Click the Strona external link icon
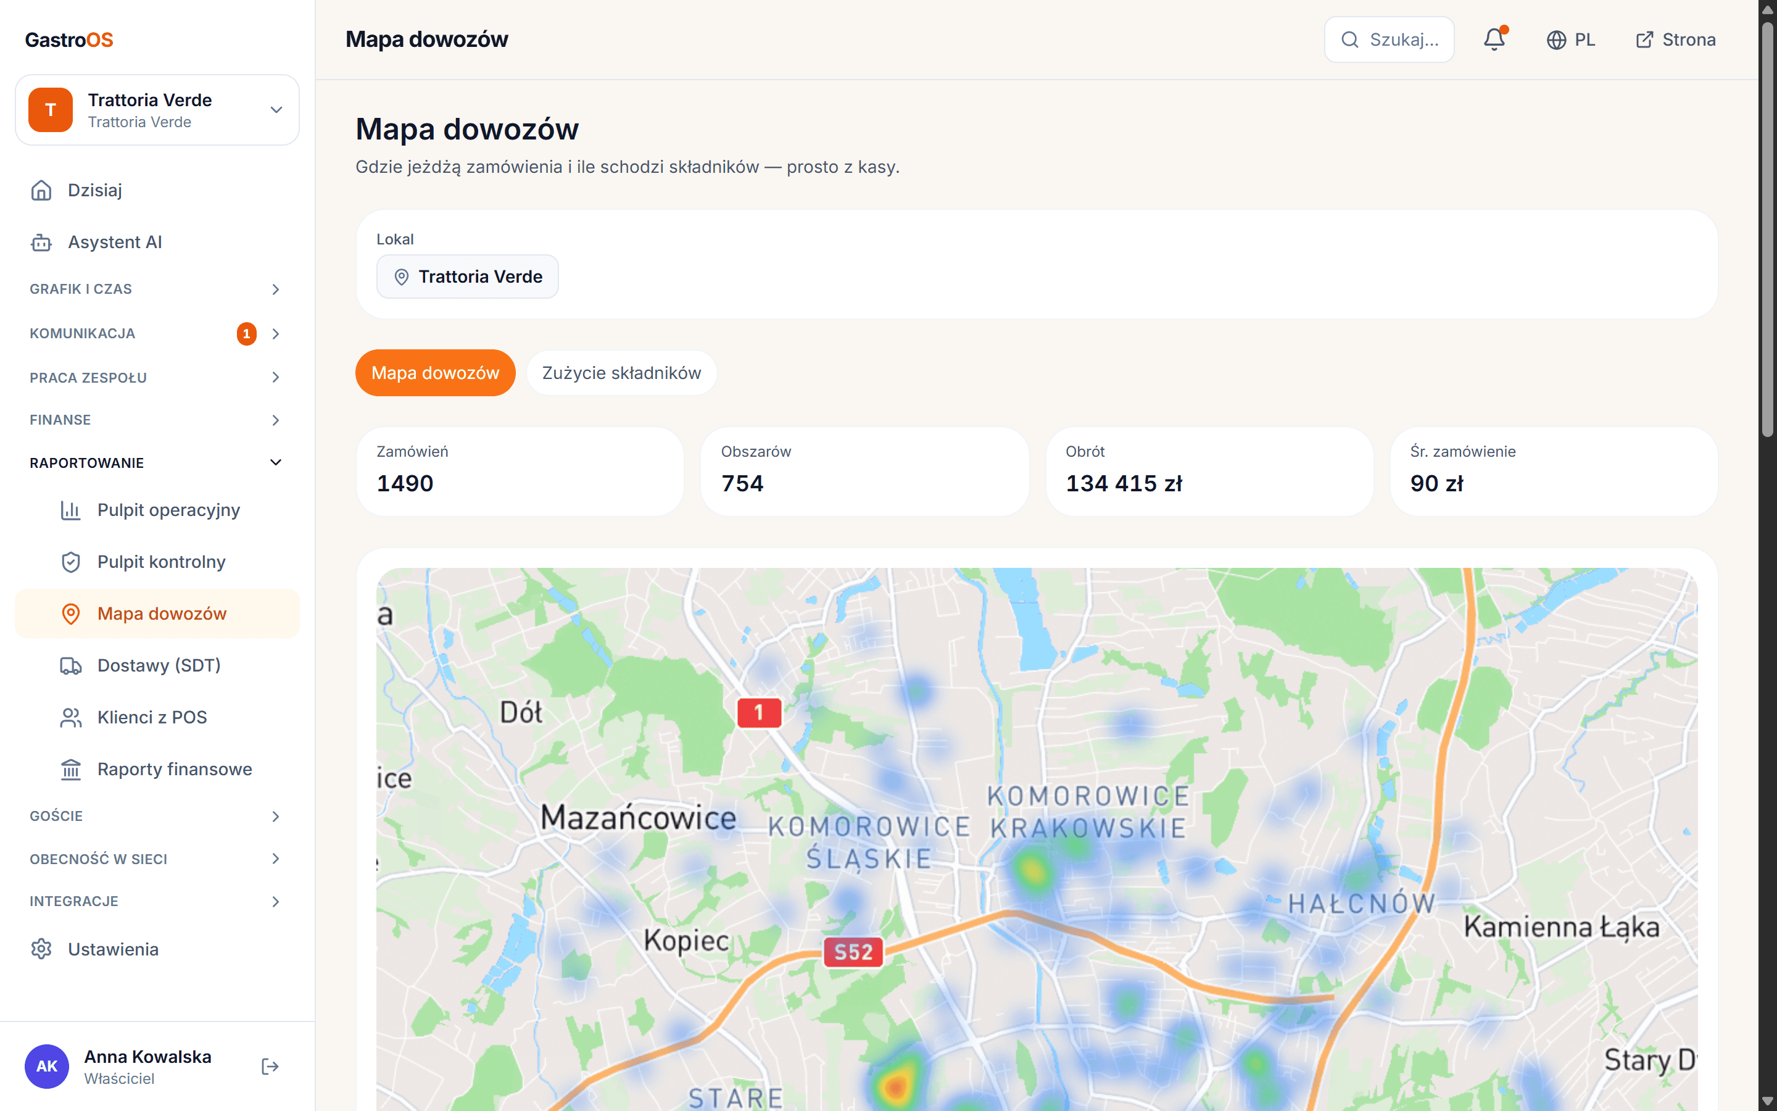 pos(1644,40)
